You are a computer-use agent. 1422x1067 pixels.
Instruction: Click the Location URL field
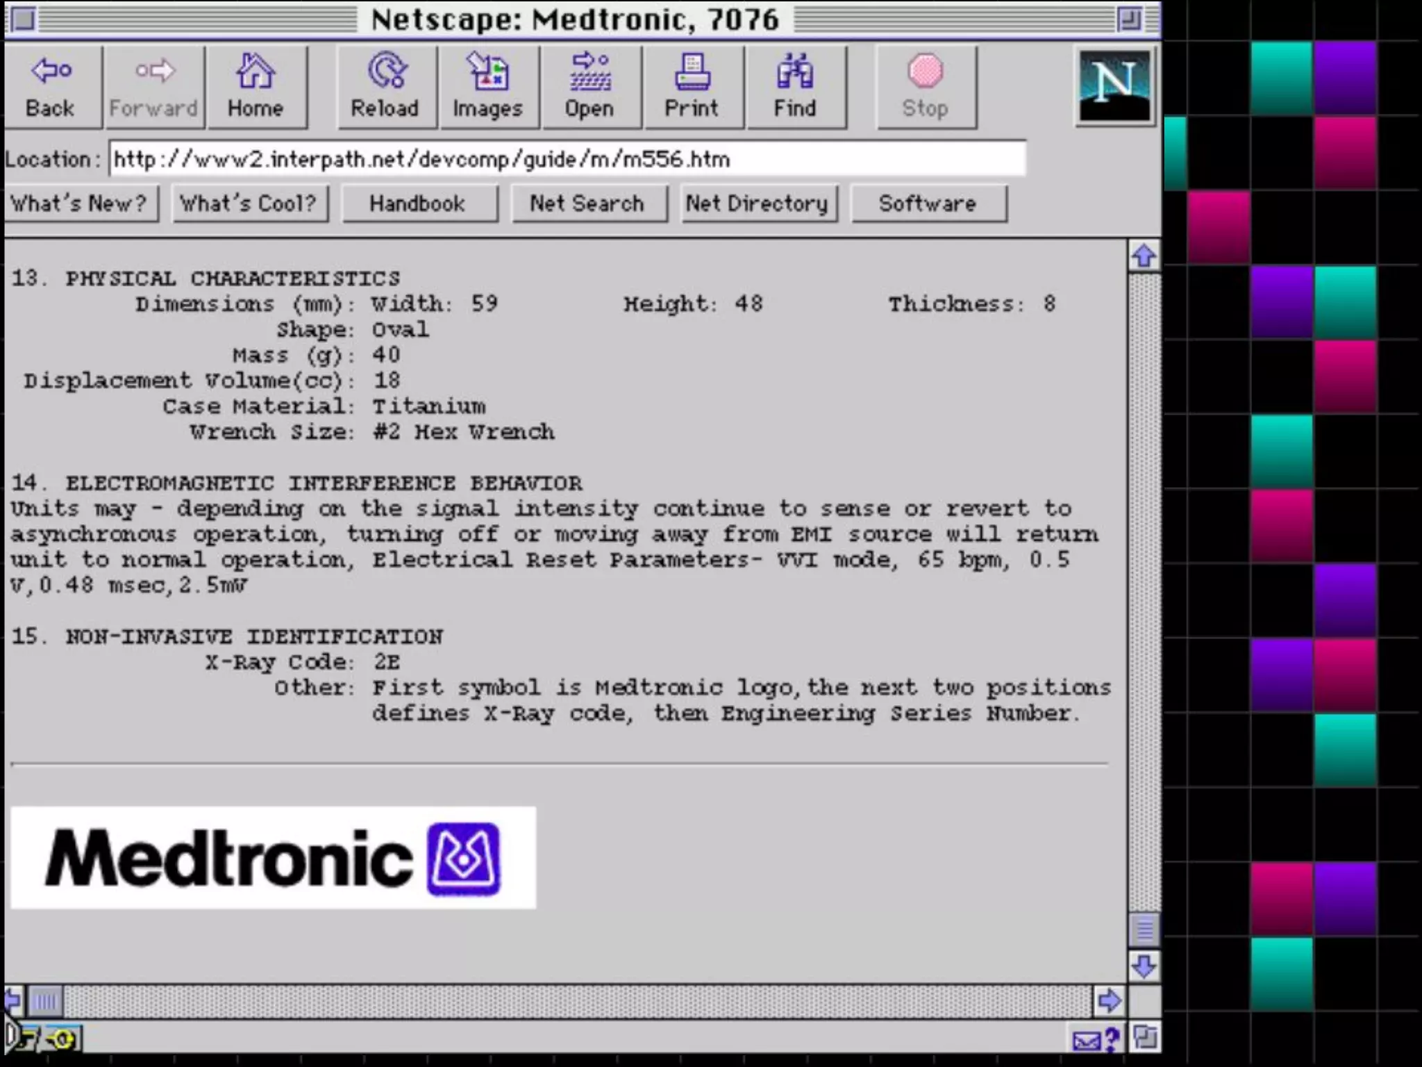pos(566,159)
